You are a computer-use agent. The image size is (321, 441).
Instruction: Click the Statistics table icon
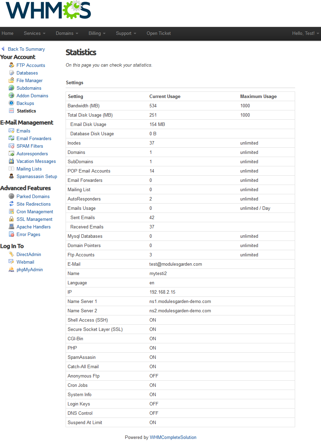(x=11, y=111)
